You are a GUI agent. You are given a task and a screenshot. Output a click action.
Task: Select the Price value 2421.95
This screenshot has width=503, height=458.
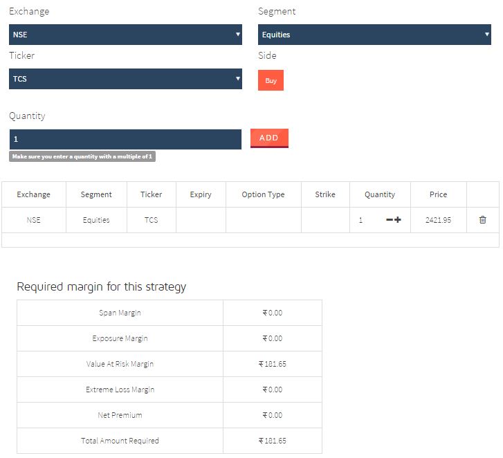438,220
